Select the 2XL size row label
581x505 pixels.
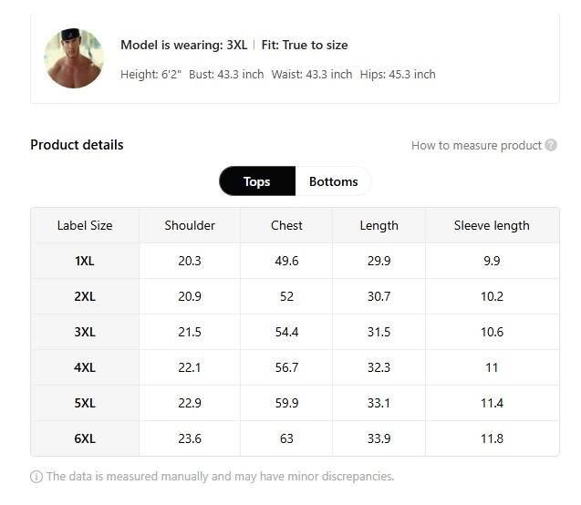point(85,296)
